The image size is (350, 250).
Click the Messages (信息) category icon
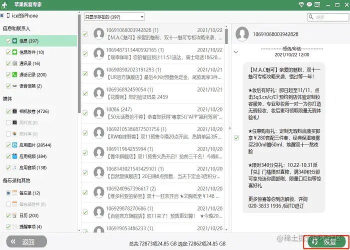tap(14, 41)
